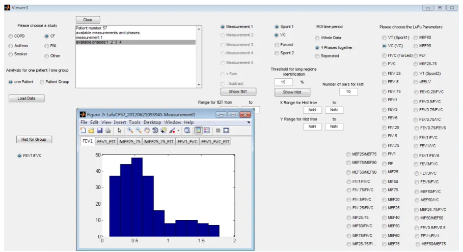Select the Forced maneuver radio button
The width and height of the screenshot is (463, 252).
(277, 45)
